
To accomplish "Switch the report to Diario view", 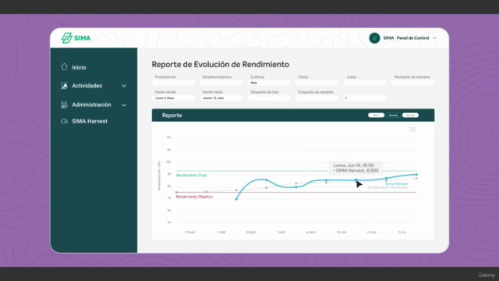I will tap(376, 115).
